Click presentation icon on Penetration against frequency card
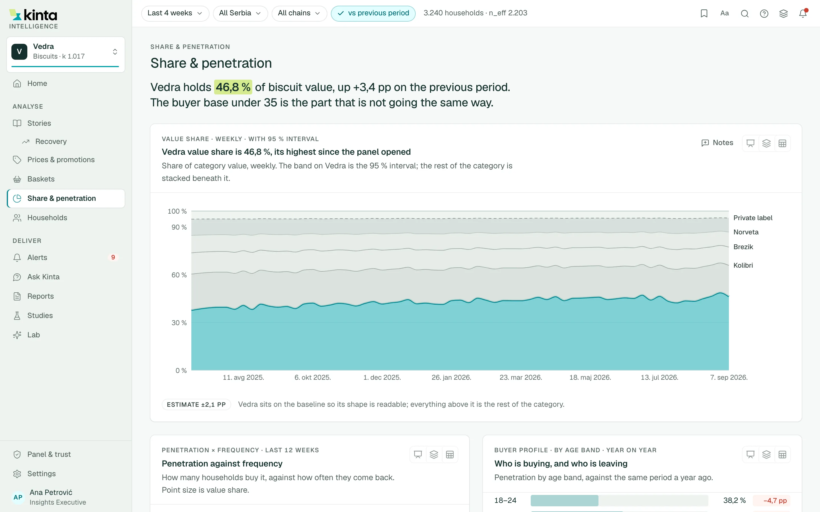Screen dimensions: 820x512 click(x=418, y=455)
